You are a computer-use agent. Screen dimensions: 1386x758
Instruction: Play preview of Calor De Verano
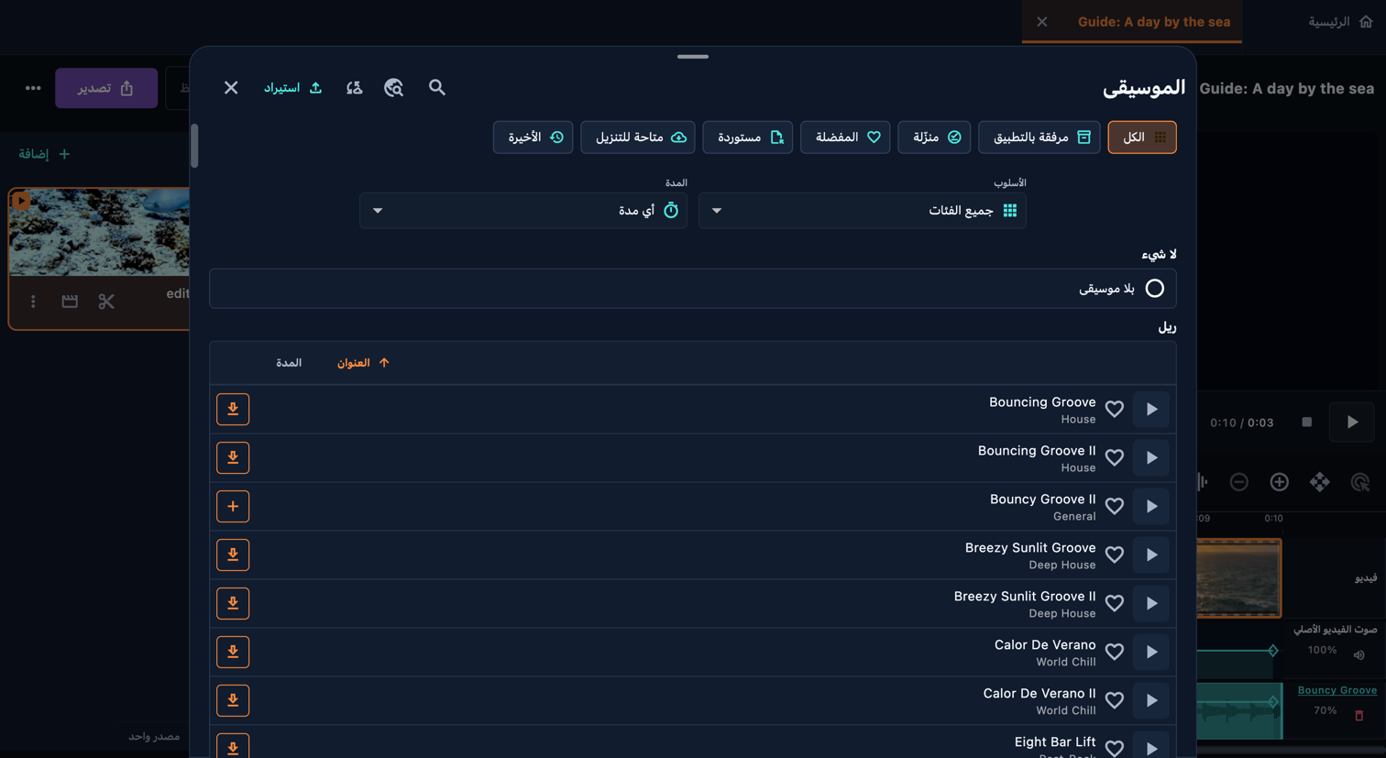click(x=1151, y=653)
